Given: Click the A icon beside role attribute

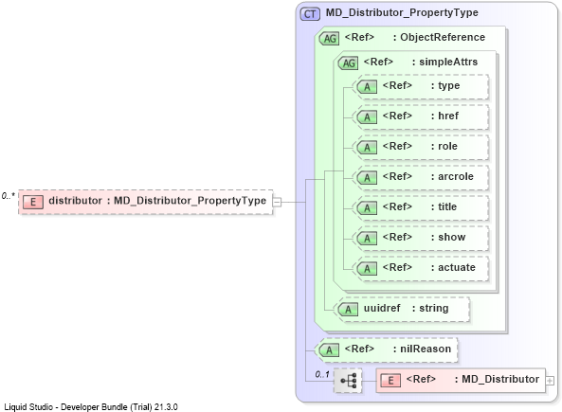Looking at the screenshot, I should coord(367,147).
